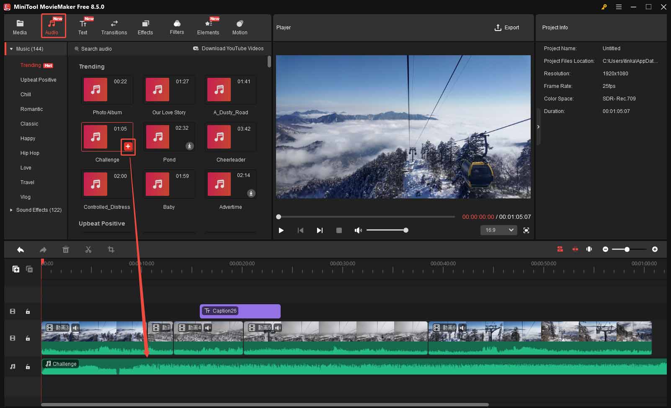Undo the last action

point(21,249)
